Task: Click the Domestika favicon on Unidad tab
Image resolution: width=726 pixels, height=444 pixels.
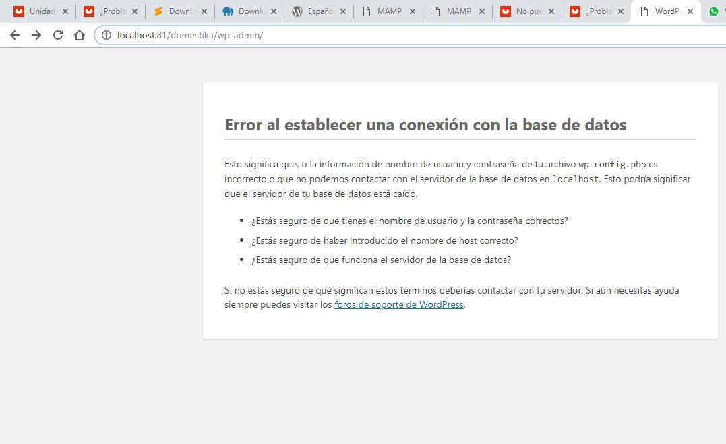Action: pyautogui.click(x=19, y=11)
